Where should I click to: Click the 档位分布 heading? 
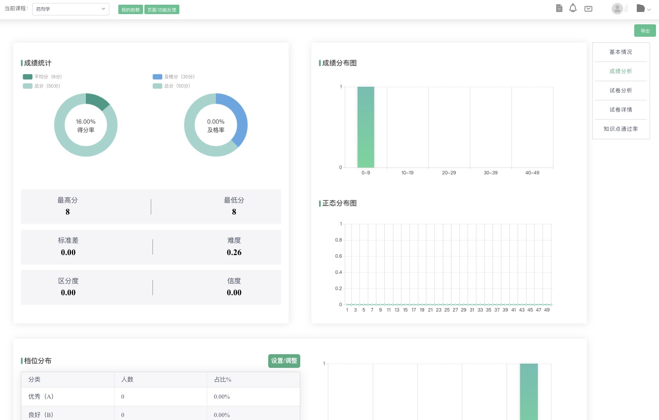click(x=38, y=361)
